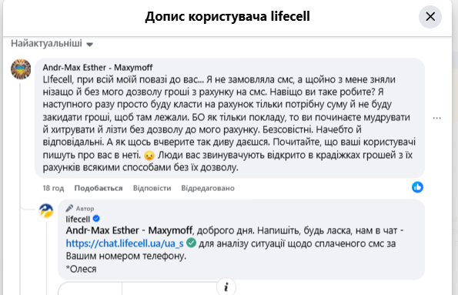Open the Найактуальніші sorting dropdown

[x=52, y=44]
